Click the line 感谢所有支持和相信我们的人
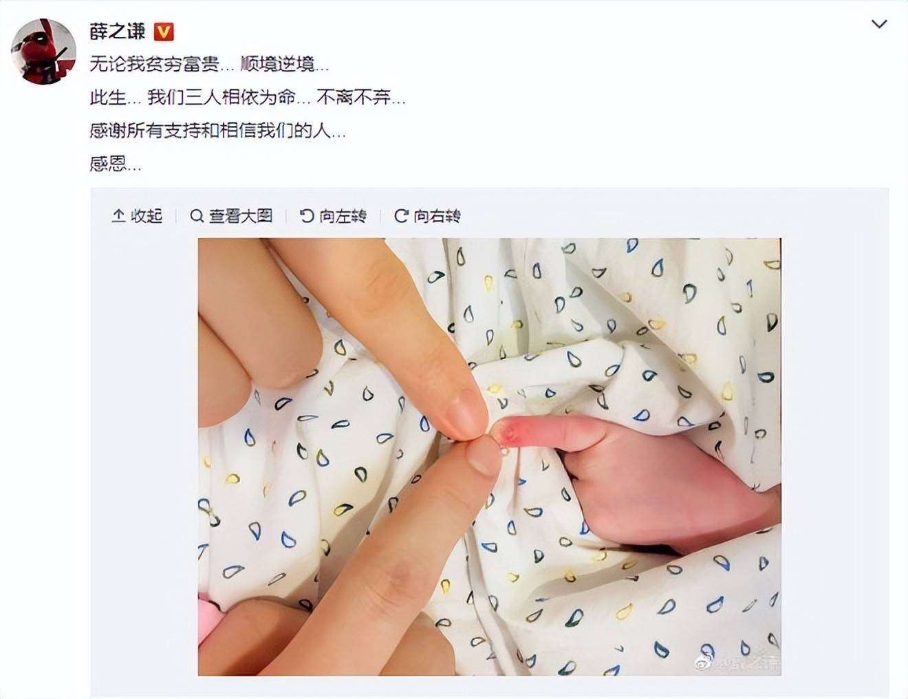Screen dimensions: 908x699 218,131
